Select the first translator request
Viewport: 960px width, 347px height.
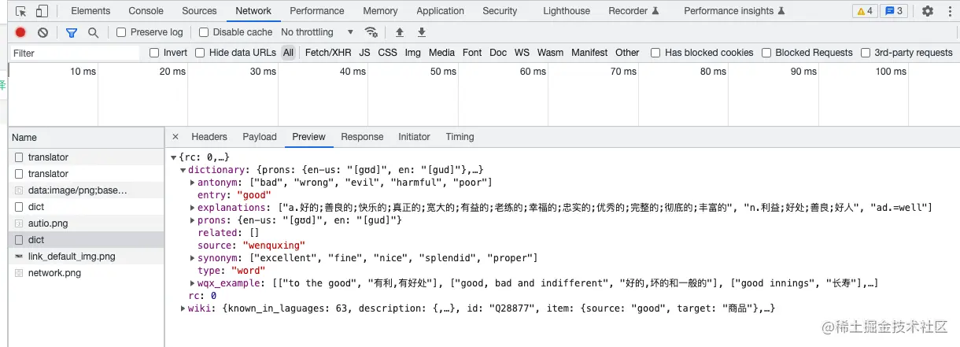coord(87,157)
